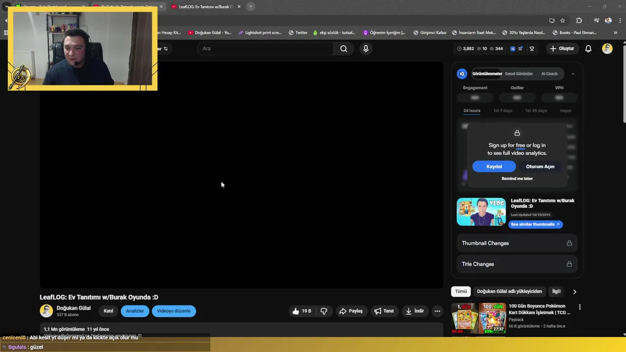Open the ekşi sözlük bookmark

point(334,33)
